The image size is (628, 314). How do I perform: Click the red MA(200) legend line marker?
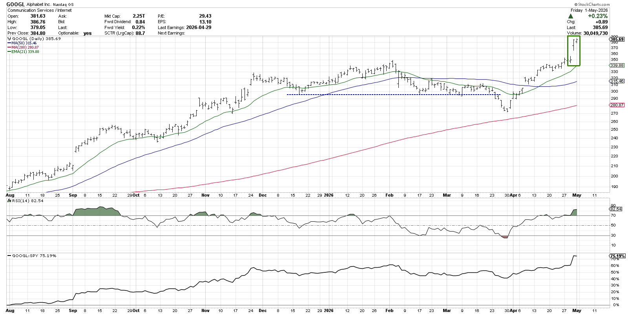pos(9,47)
